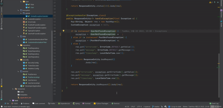Click the warnings indicator with count 2
Viewport: 223px width, 108px height.
[x=211, y=2]
